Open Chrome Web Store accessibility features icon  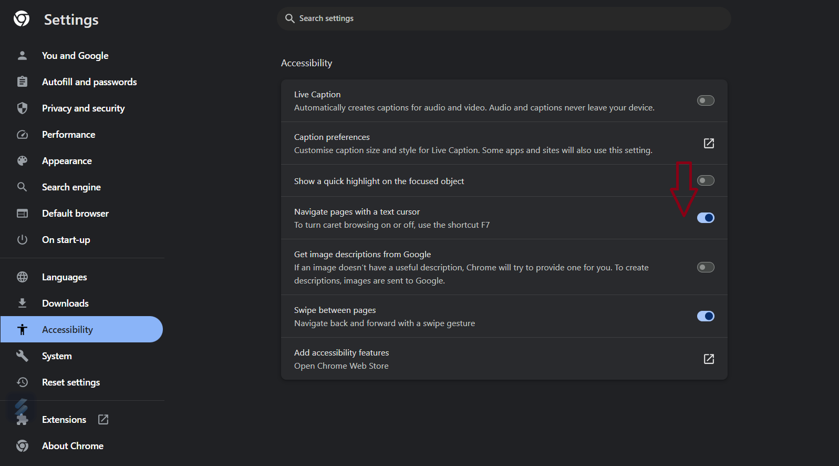click(x=709, y=359)
